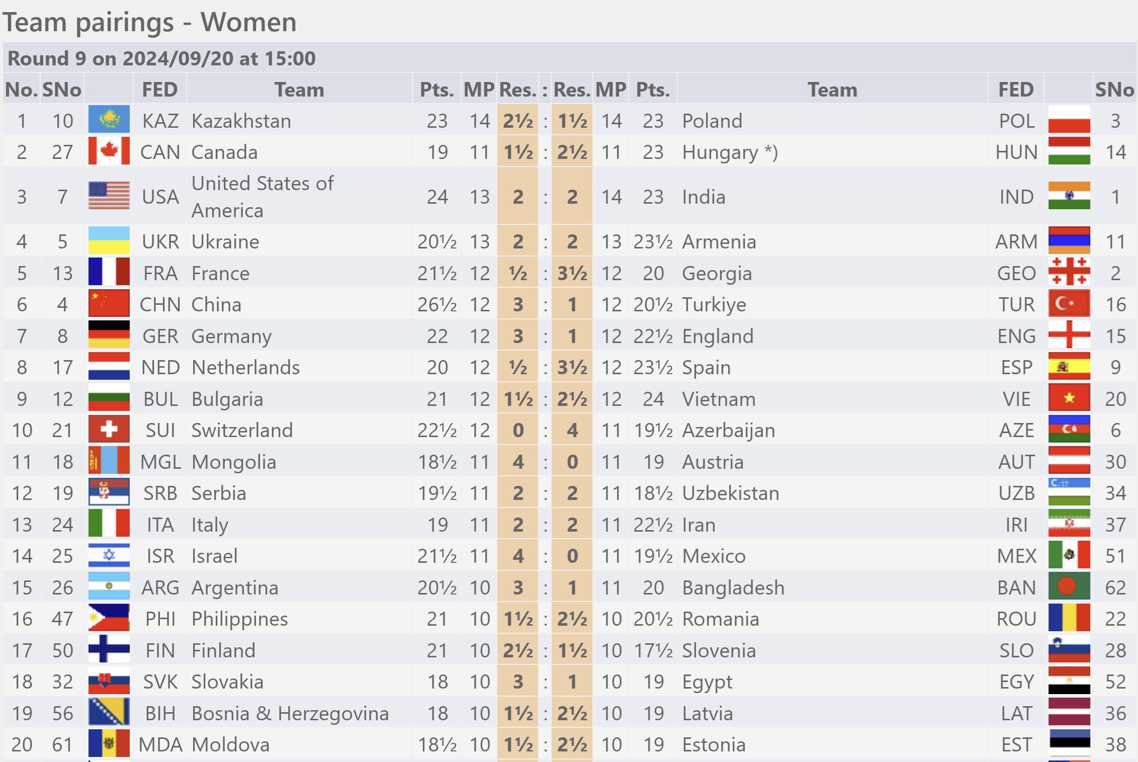Click the Turkiye flag icon
1138x762 pixels.
coord(1069,304)
